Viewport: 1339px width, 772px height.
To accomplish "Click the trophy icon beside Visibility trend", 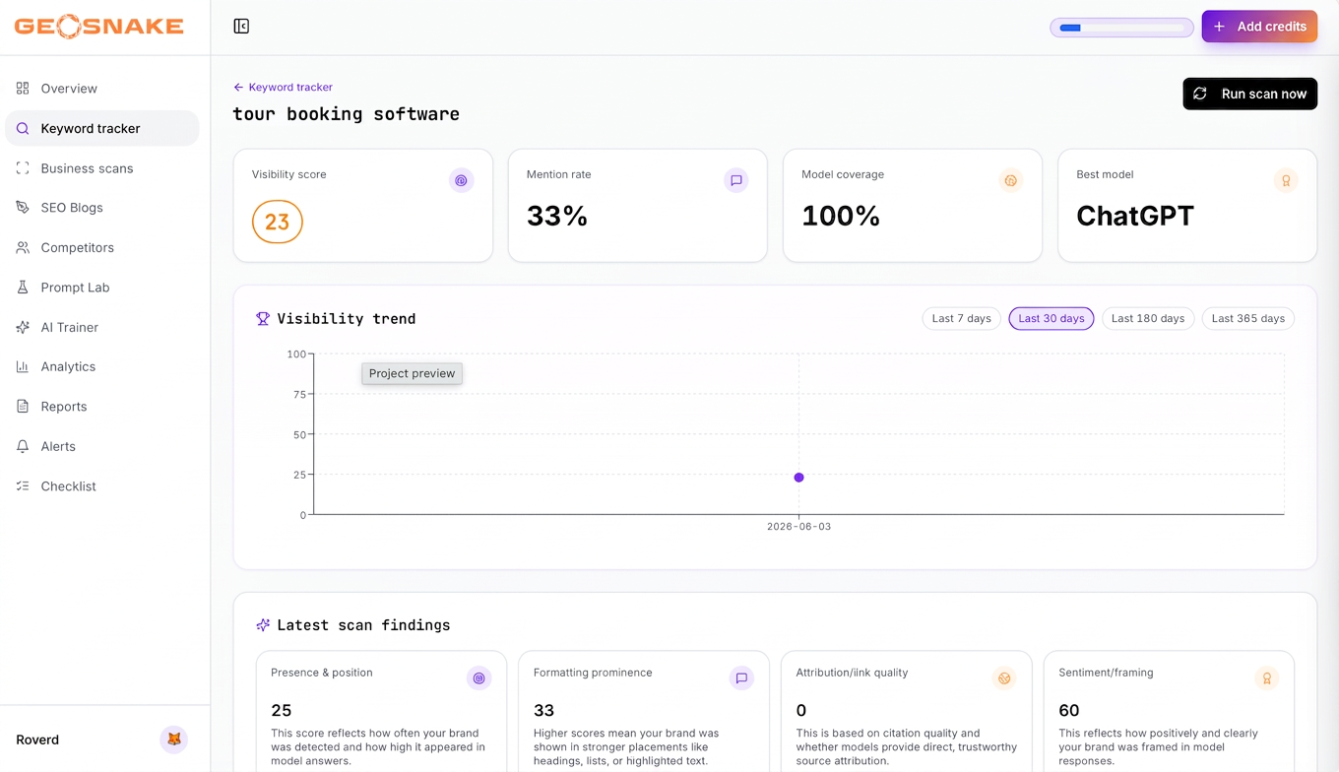I will point(263,319).
